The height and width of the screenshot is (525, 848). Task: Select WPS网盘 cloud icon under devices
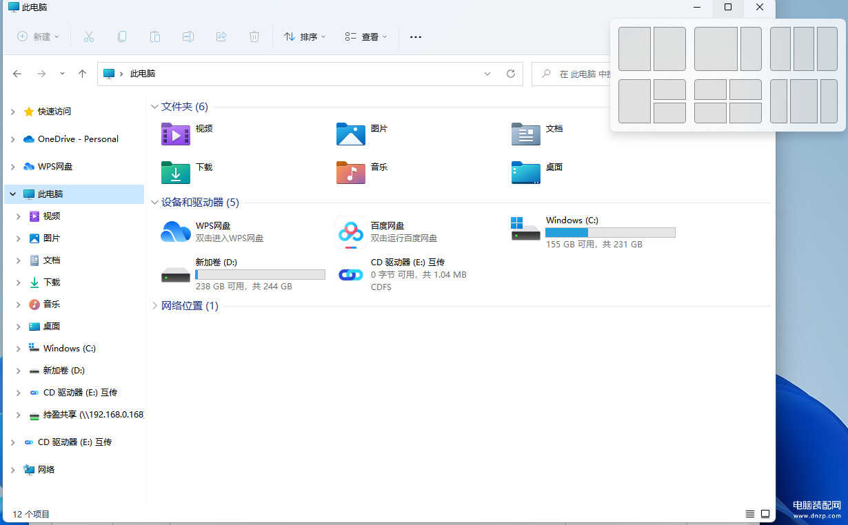pyautogui.click(x=175, y=231)
